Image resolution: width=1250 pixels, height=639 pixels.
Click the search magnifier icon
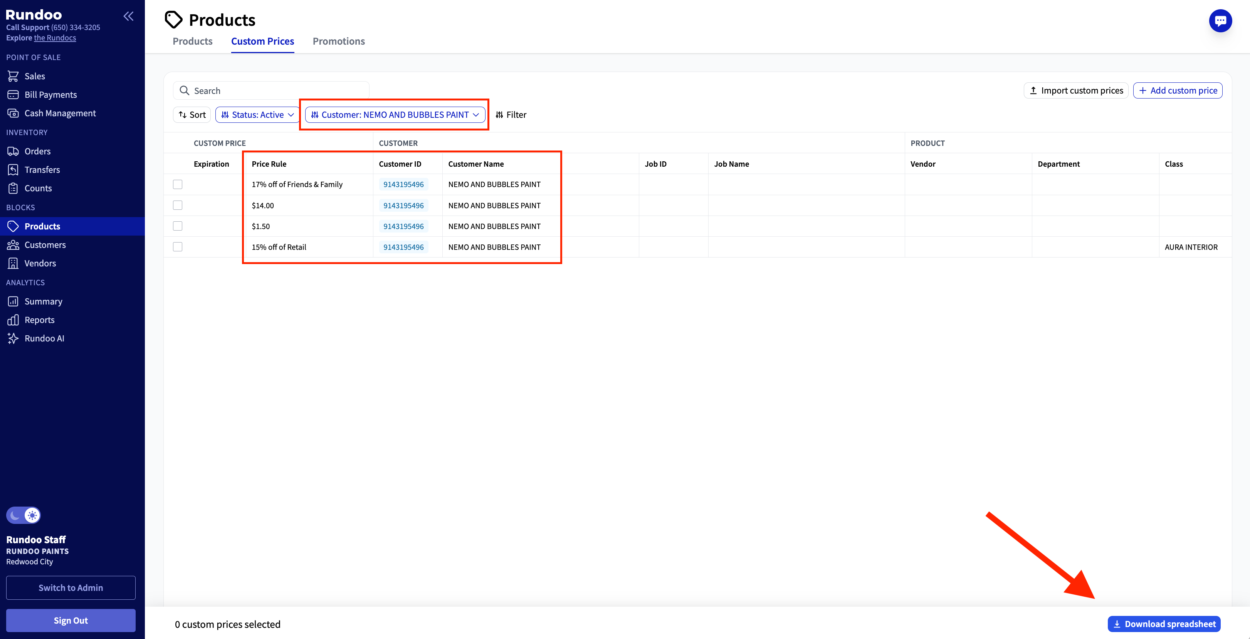click(x=185, y=91)
